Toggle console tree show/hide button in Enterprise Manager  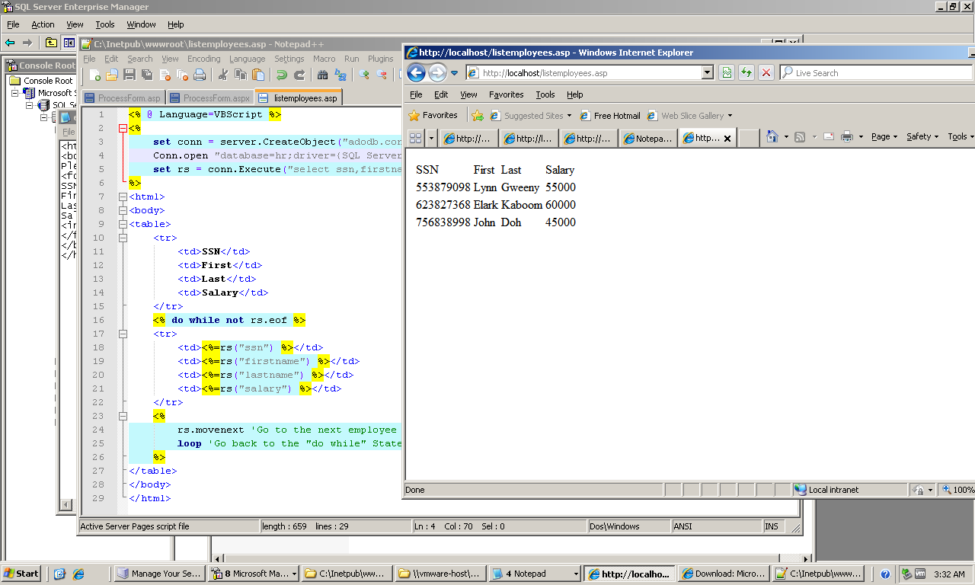coord(69,43)
